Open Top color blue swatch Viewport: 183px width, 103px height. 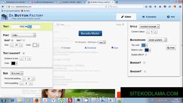pos(144,45)
